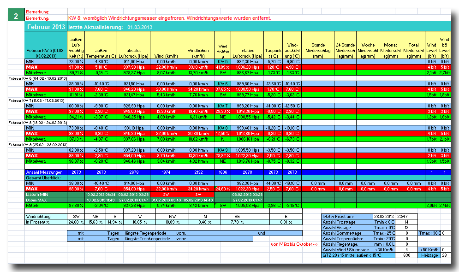
Task: Select the update date '01.03.2013'
Action: (x=140, y=27)
